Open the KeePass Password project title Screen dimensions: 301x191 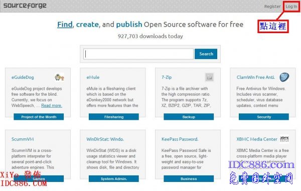click(180, 139)
